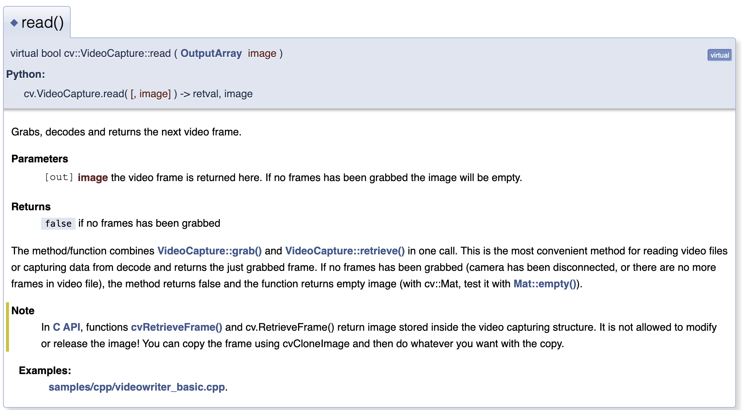
Task: Click the cv.VideoCapture.read Python signature text
Action: coord(76,94)
